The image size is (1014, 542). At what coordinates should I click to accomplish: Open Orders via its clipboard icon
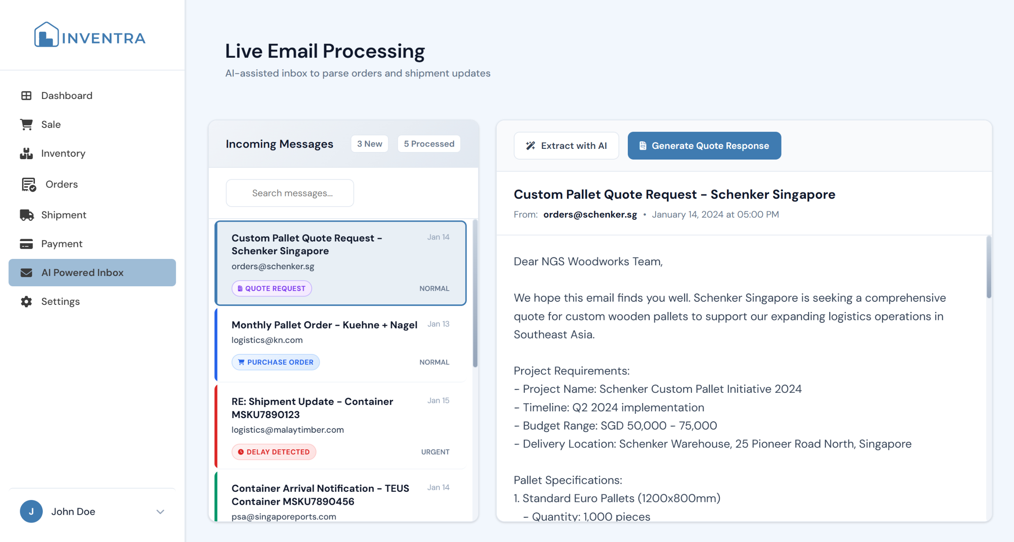[x=28, y=184]
